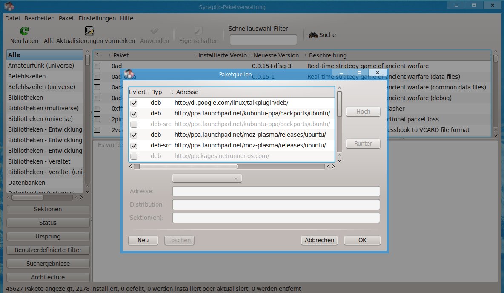Click the Sektion(en) input field
Screen dimensions: 504x293
tap(276, 218)
